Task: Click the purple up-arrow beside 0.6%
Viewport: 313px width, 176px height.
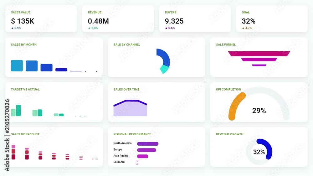Action: tap(166, 28)
